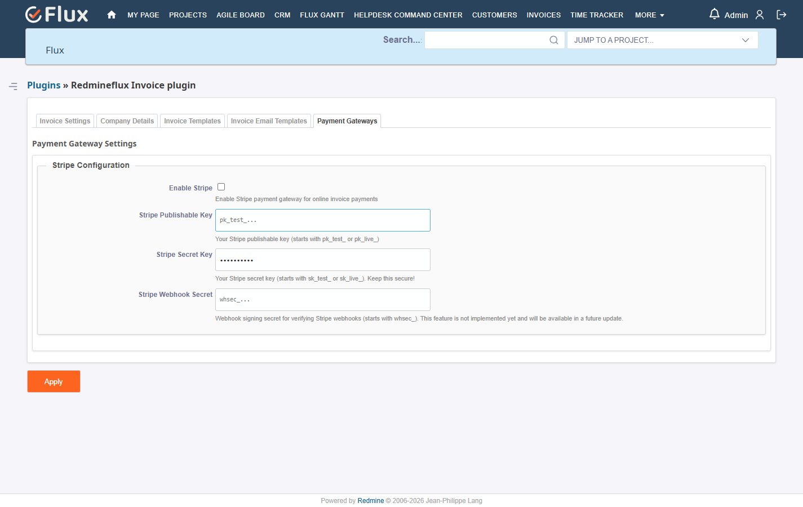Click the Apply button
This screenshot has width=803, height=507.
tap(54, 381)
